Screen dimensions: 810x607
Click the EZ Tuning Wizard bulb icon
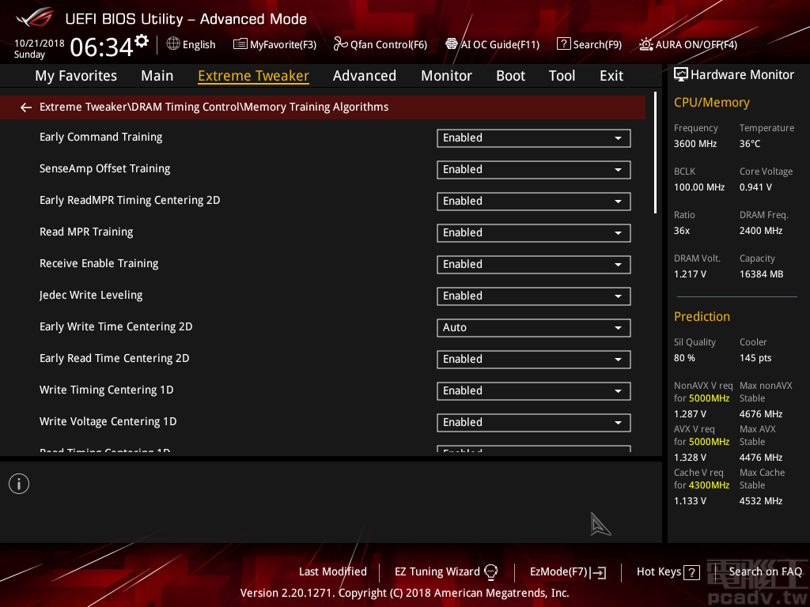pos(490,571)
